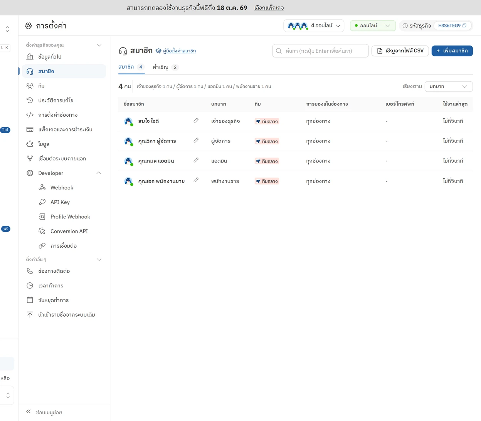The width and height of the screenshot is (481, 421).
Task: Click ทีมกลาง team tag for คุณกมล แอดมิน
Action: click(x=267, y=161)
